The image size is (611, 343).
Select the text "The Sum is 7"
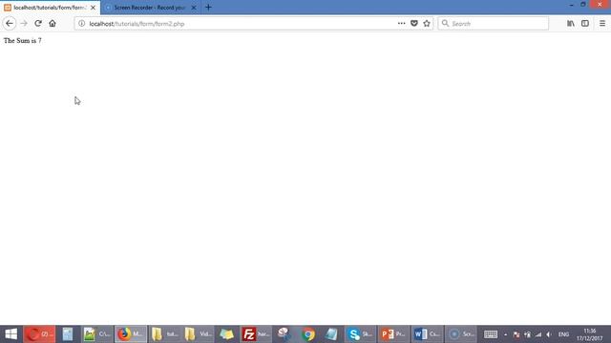22,40
